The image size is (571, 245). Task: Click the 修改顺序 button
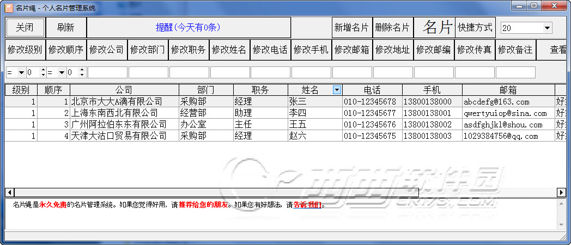coord(66,50)
